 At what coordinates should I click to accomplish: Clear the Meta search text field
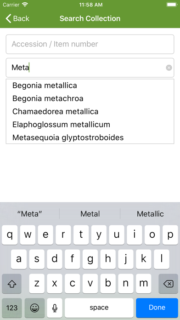coord(169,68)
